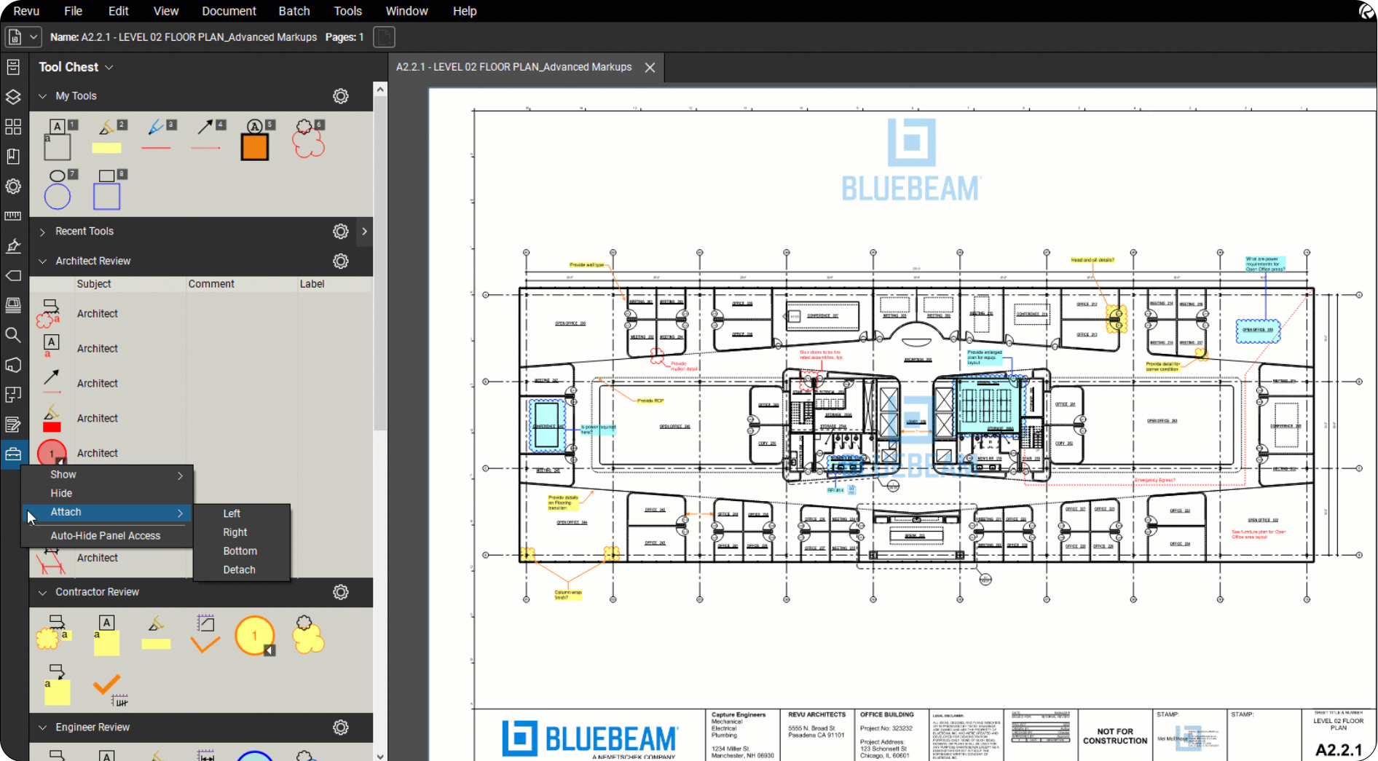Choose the yellow numbered circle in Contractor Review
The image size is (1378, 761).
pos(254,636)
